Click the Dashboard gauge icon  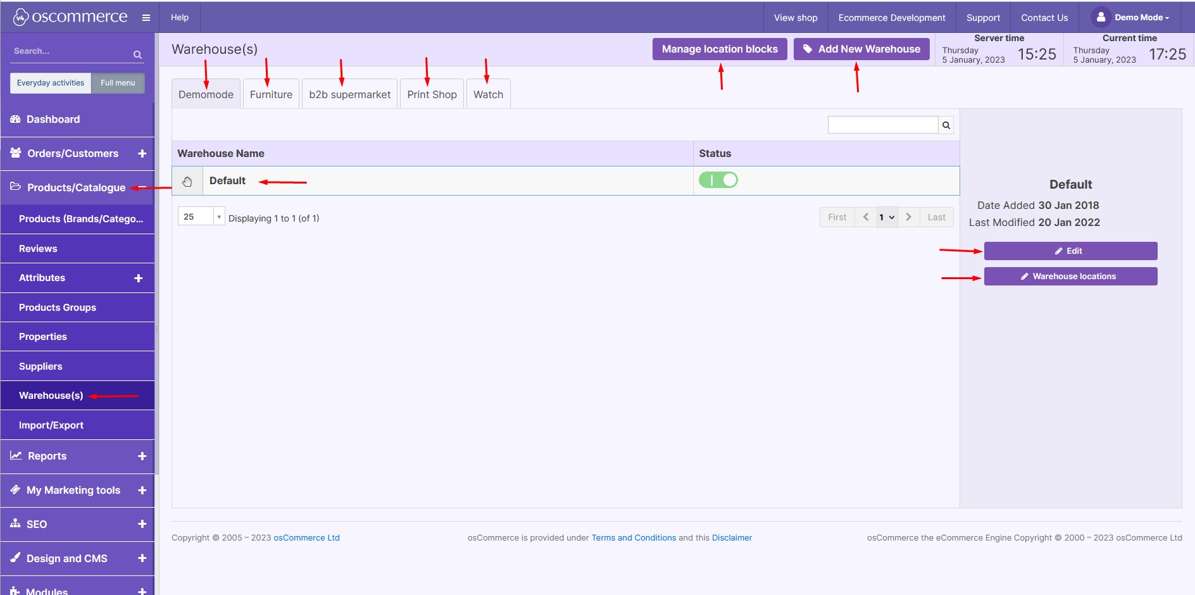point(15,119)
